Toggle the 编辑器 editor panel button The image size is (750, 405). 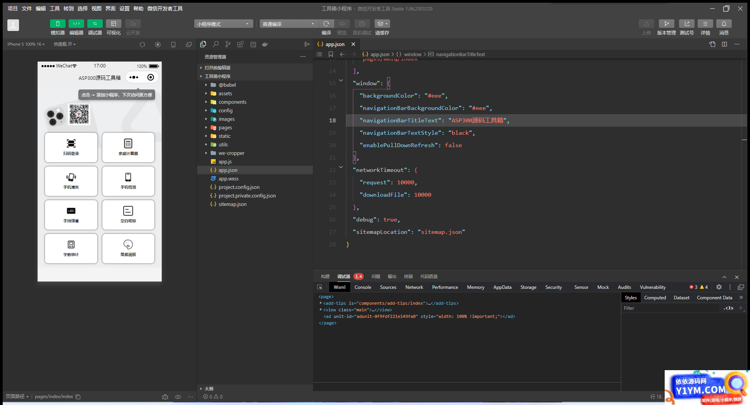point(76,24)
